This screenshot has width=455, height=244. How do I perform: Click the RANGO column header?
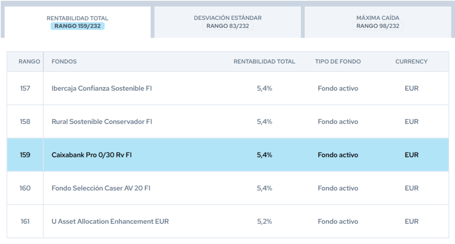(29, 61)
